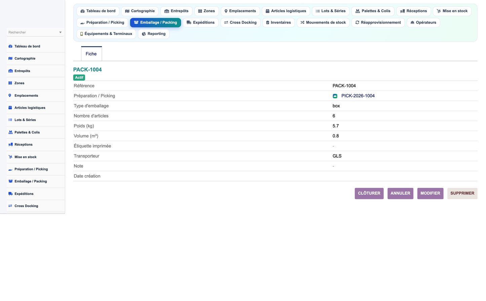The image size is (486, 301).
Task: Click the ANNULER button
Action: pyautogui.click(x=400, y=194)
